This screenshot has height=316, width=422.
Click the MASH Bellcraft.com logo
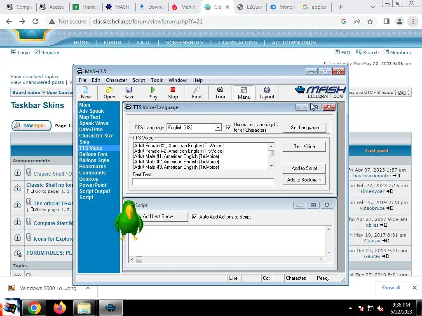click(320, 92)
